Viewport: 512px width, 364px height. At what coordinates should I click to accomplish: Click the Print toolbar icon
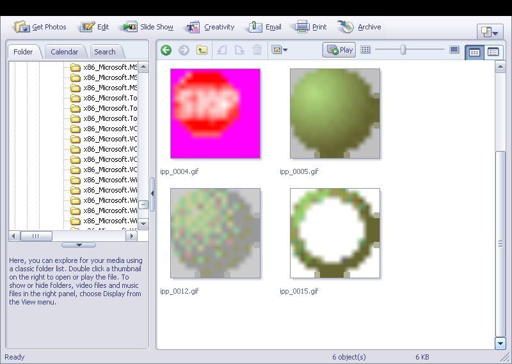coord(302,27)
